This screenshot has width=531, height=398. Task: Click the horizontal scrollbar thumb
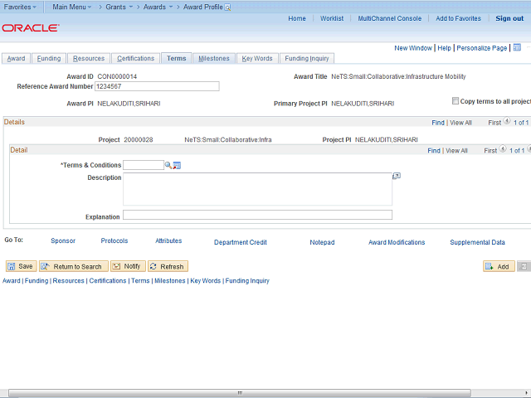(240, 393)
